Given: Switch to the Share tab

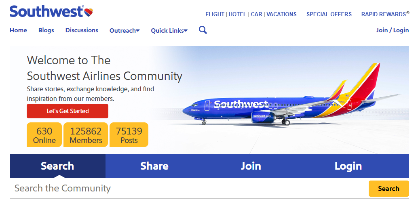Looking at the screenshot, I should [154, 166].
